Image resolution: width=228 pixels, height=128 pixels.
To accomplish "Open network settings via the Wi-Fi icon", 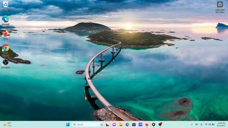I will (x=206, y=124).
